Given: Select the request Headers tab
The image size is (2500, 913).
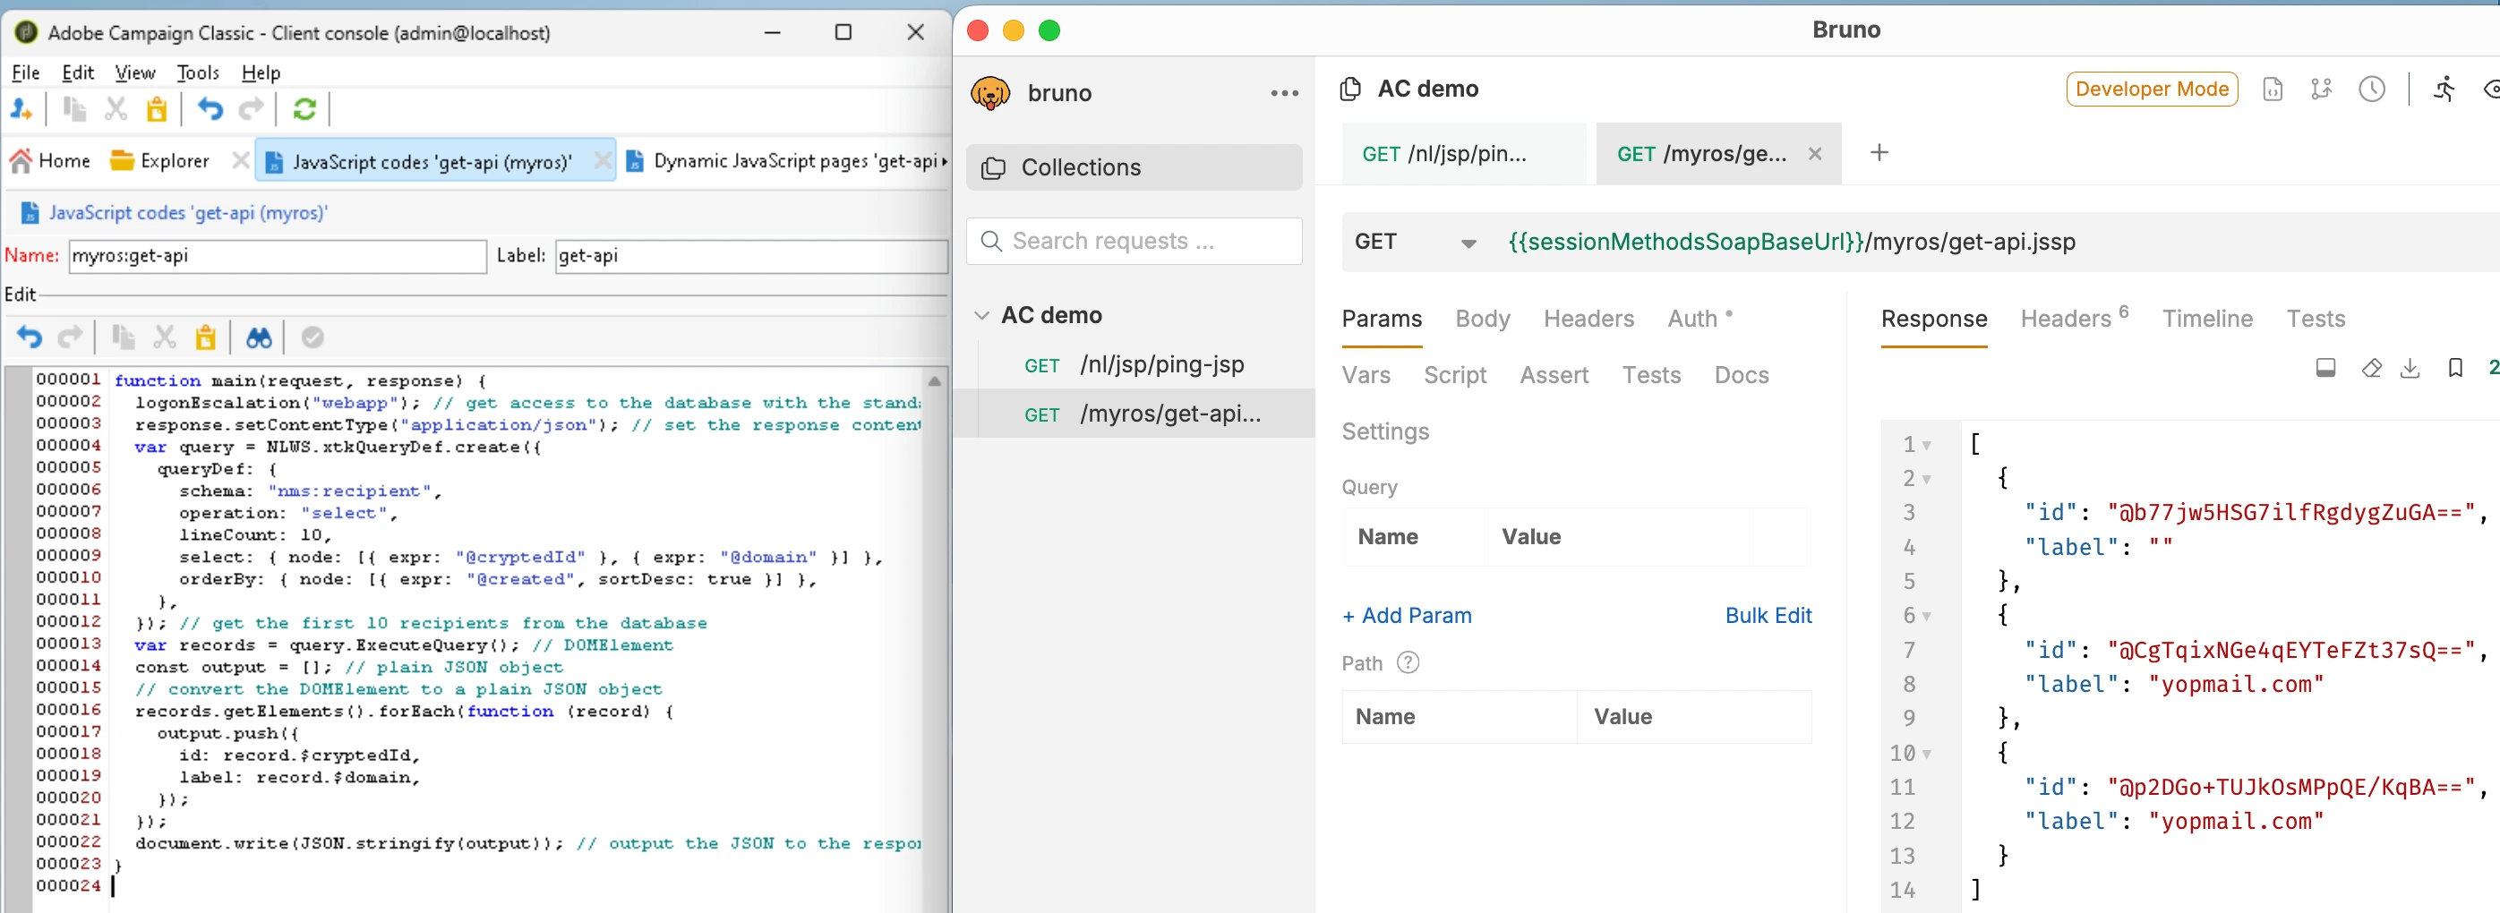Looking at the screenshot, I should tap(1588, 319).
